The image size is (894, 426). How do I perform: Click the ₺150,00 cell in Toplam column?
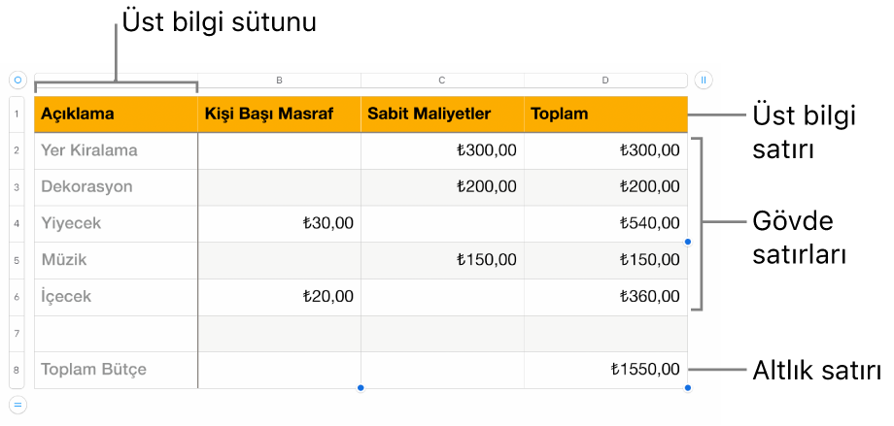click(x=605, y=260)
